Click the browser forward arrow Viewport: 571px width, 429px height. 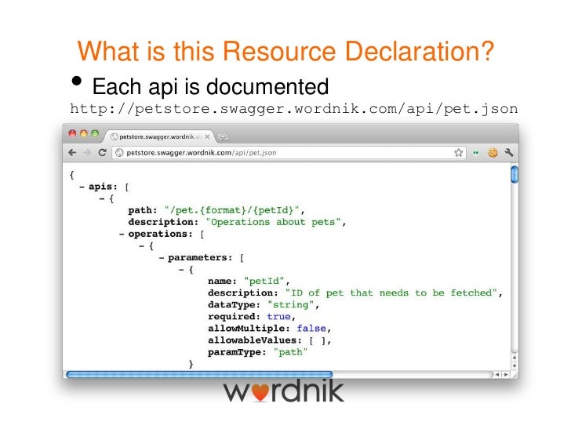tap(87, 153)
